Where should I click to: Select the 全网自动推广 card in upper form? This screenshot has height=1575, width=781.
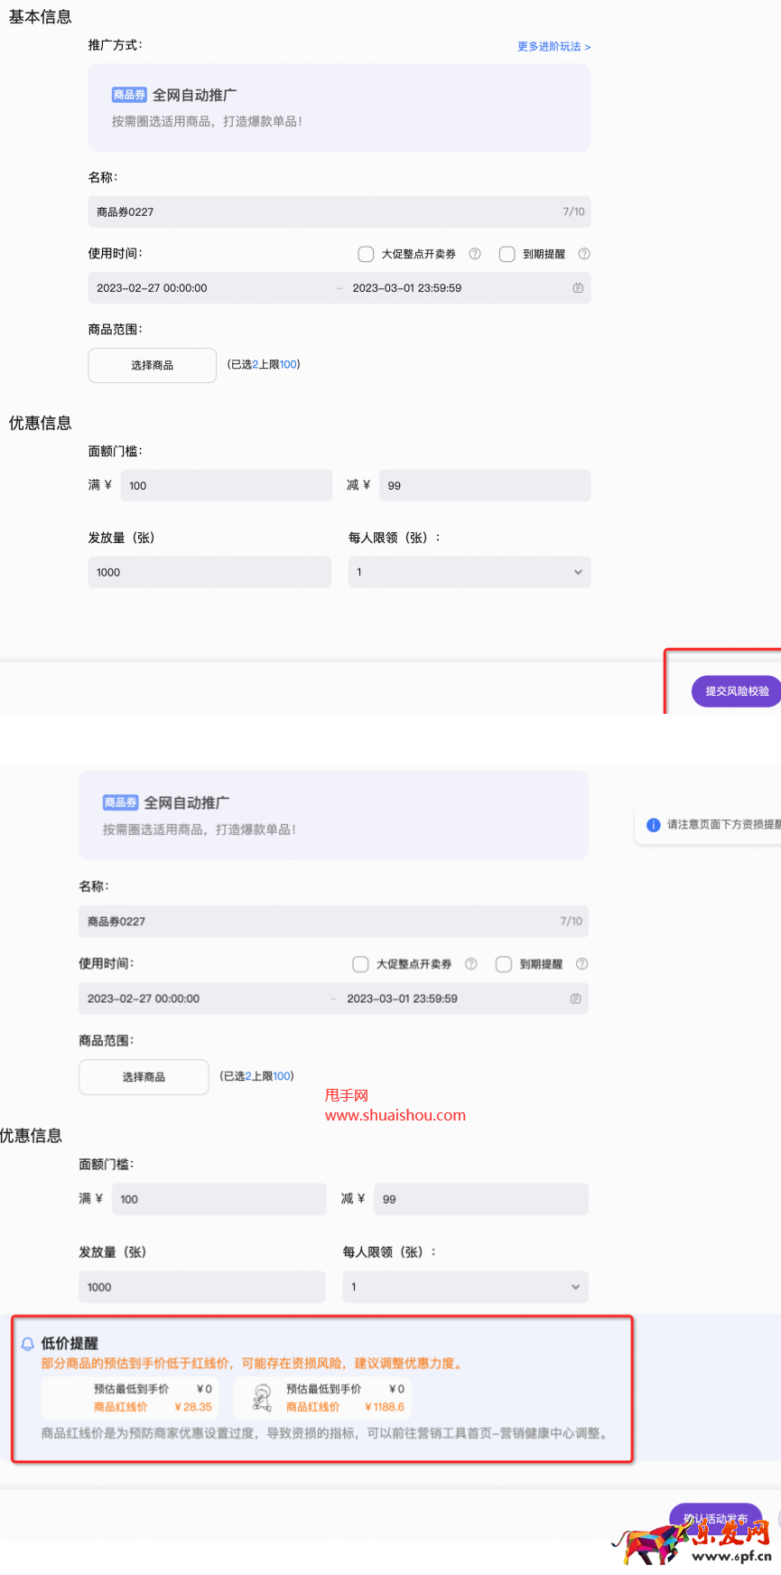tap(339, 108)
